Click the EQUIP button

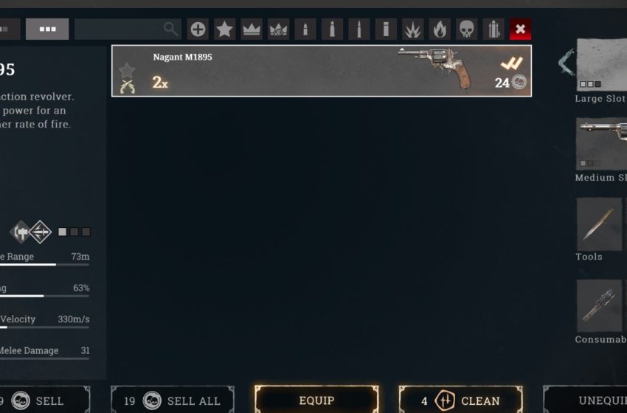point(316,400)
